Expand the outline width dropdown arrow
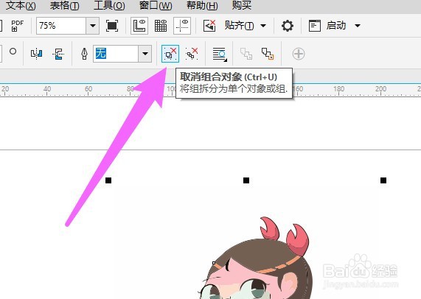Viewport: 421px width, 299px height. [x=145, y=54]
